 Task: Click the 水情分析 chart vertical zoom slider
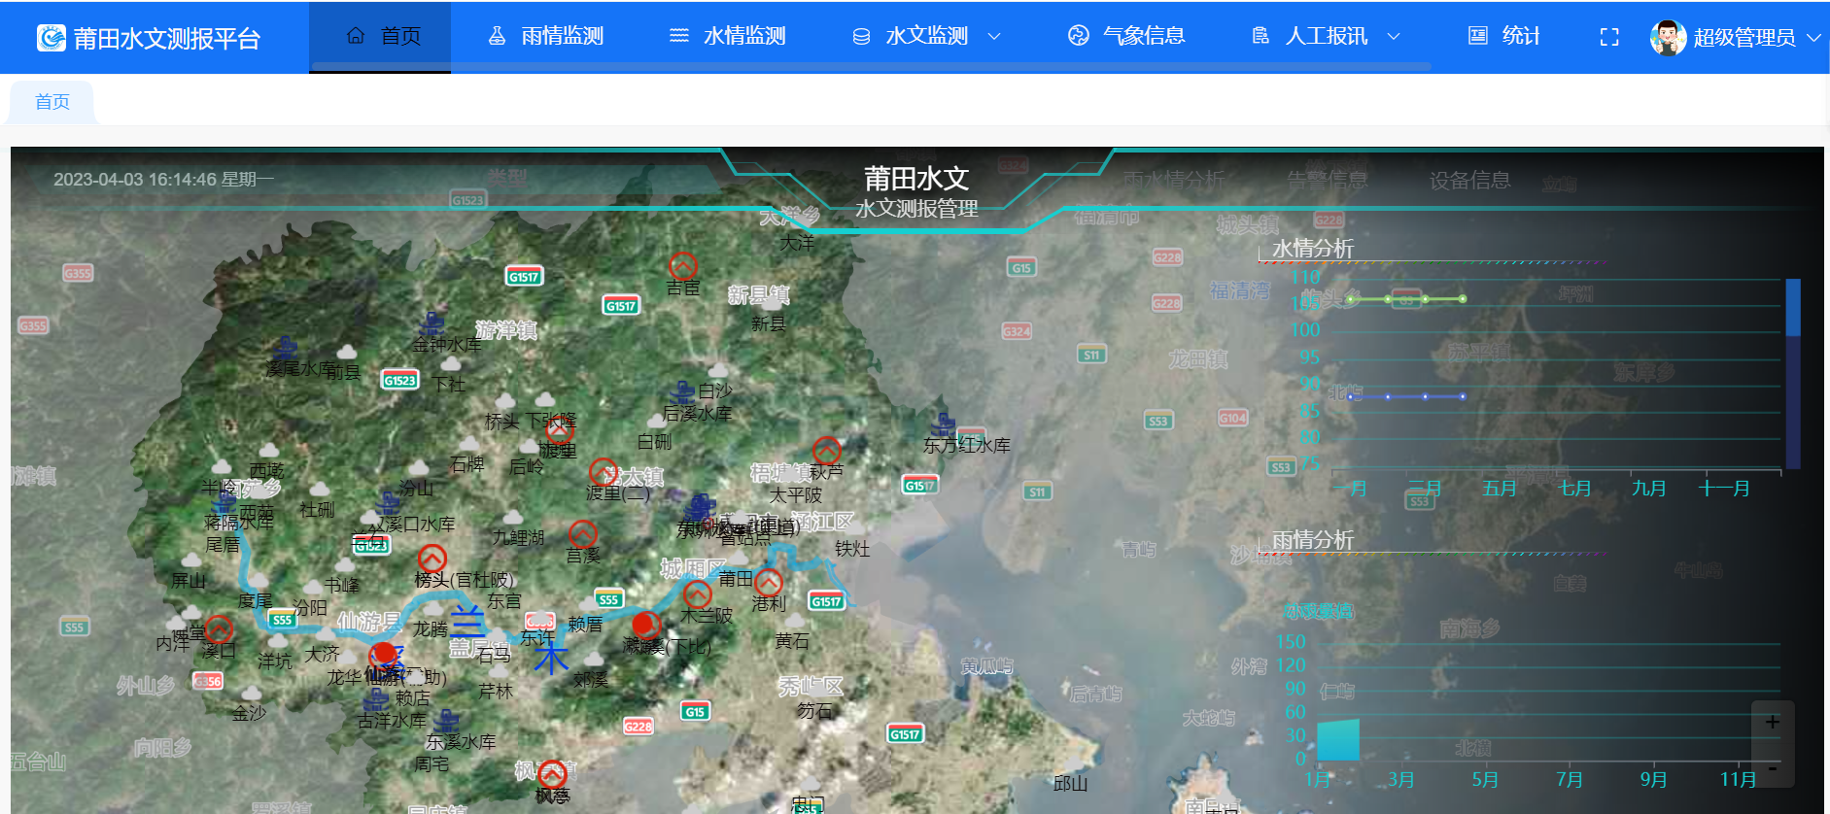(1792, 373)
